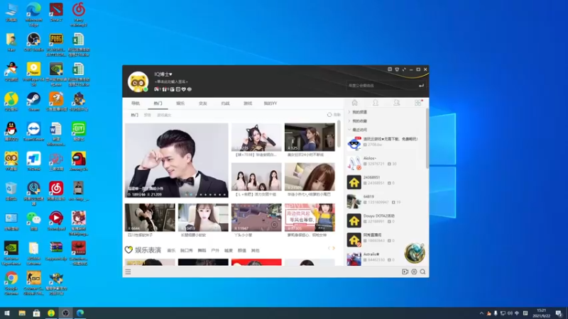Click the right panel vertical scrollbar
Image resolution: width=568 pixels, height=319 pixels.
(x=427, y=138)
